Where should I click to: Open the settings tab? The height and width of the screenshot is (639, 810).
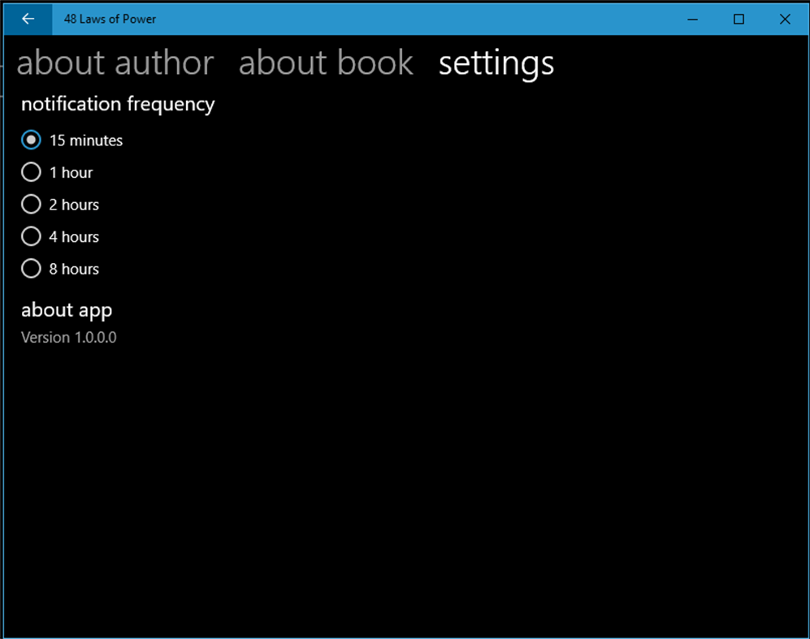496,63
